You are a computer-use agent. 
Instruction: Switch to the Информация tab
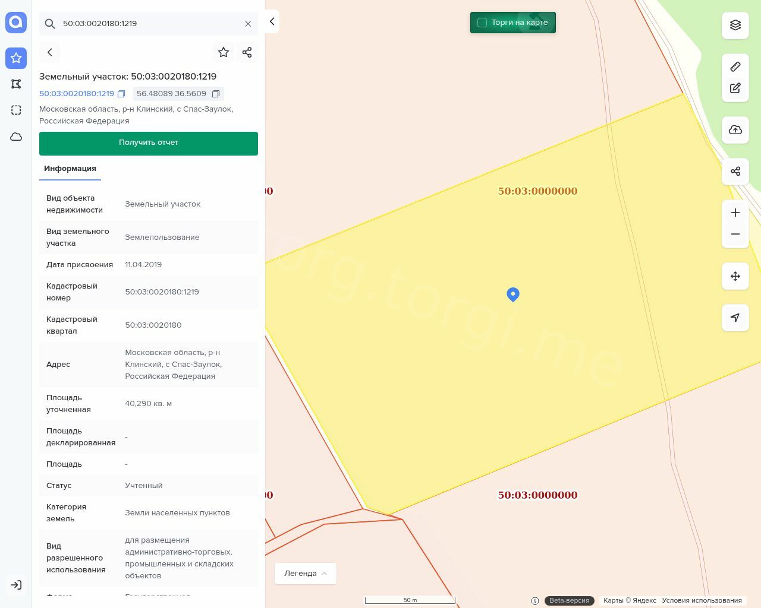coord(70,169)
